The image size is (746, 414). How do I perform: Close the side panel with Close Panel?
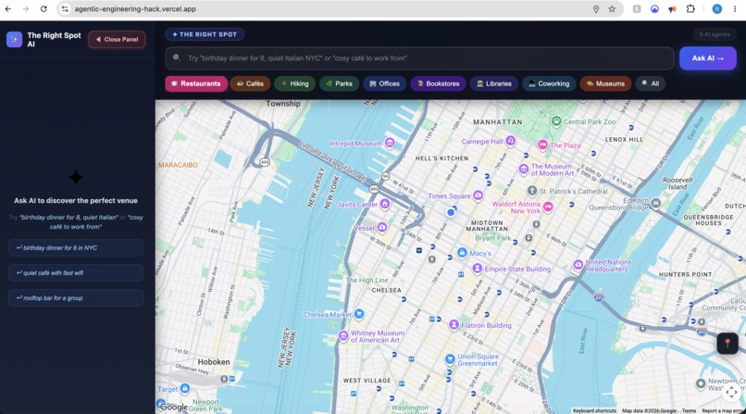pos(117,40)
